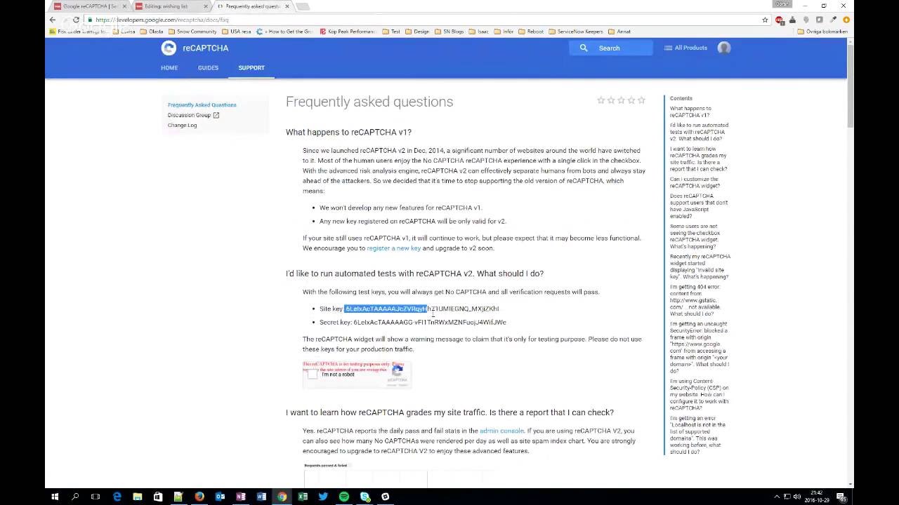899x505 pixels.
Task: Open Frequently Asked Questions in sidebar
Action: 202,105
